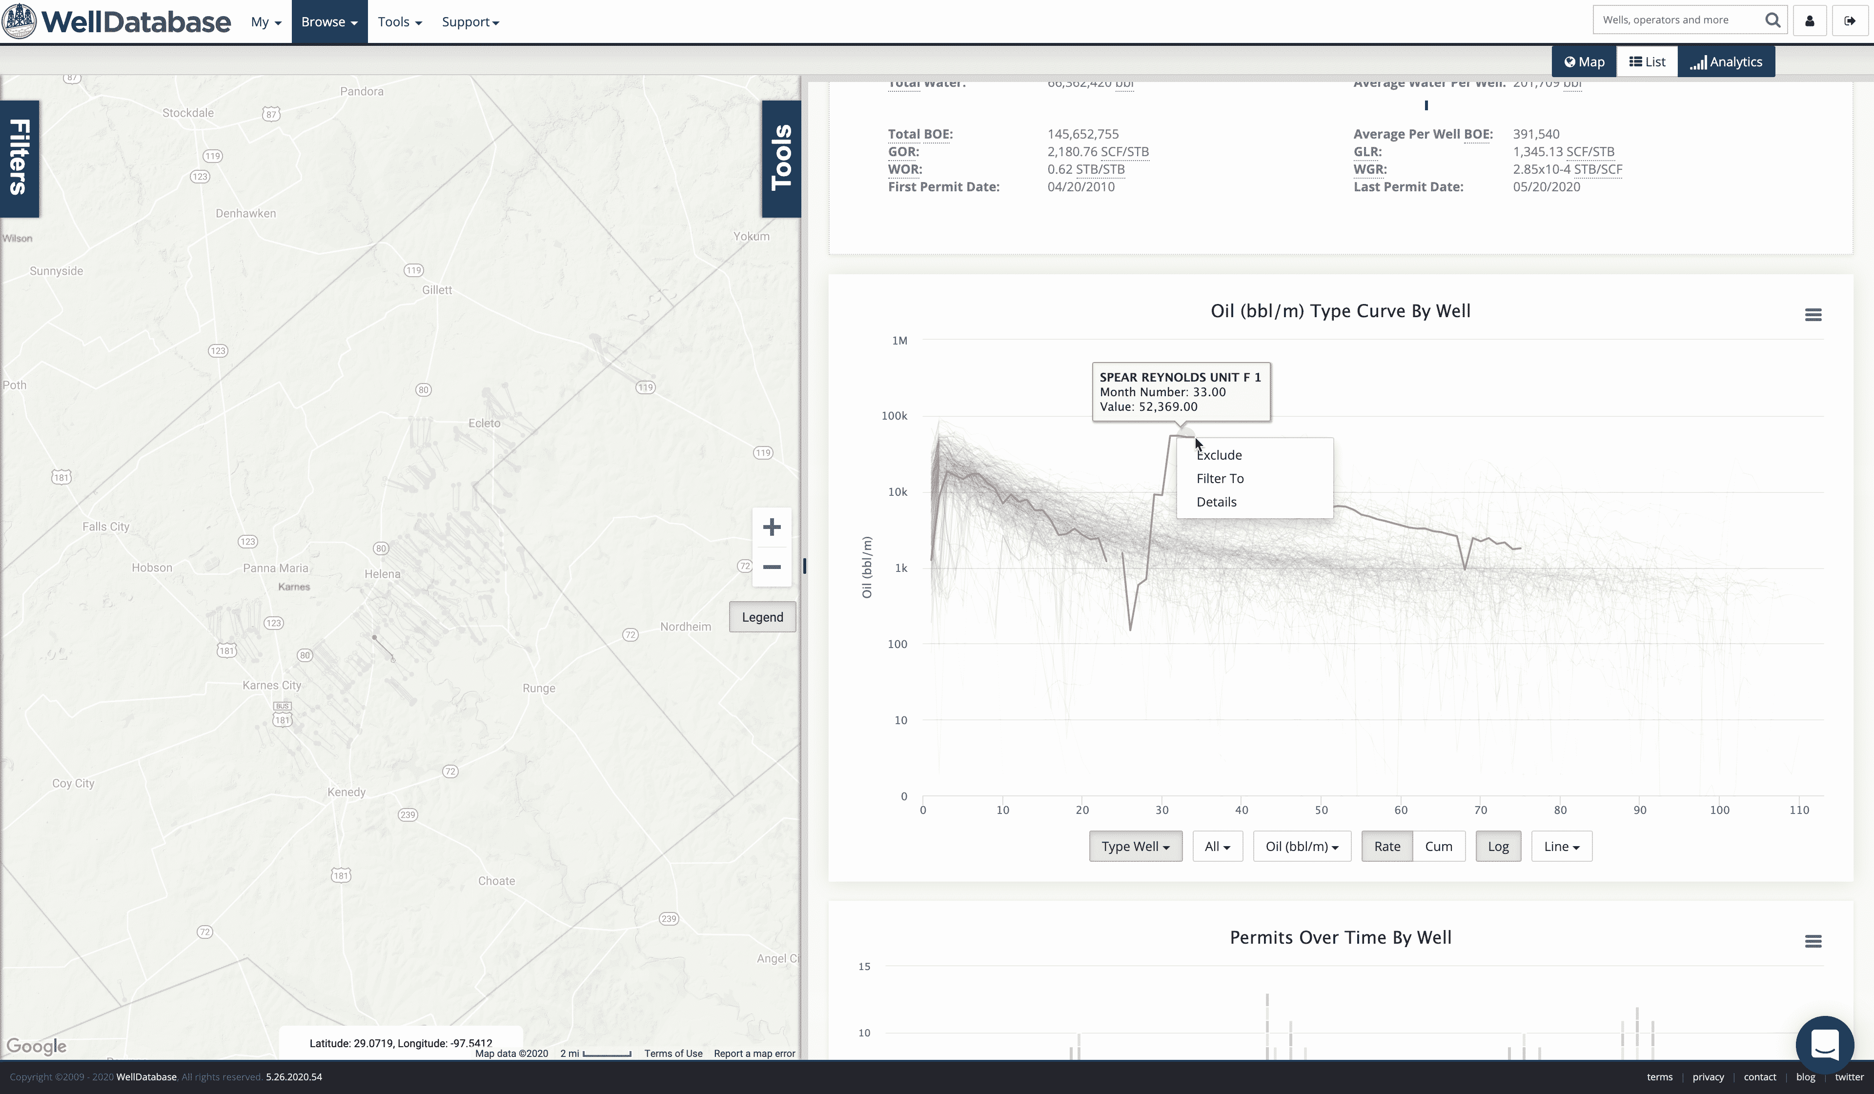Open the Oil (bbl/m) dropdown

pos(1301,846)
